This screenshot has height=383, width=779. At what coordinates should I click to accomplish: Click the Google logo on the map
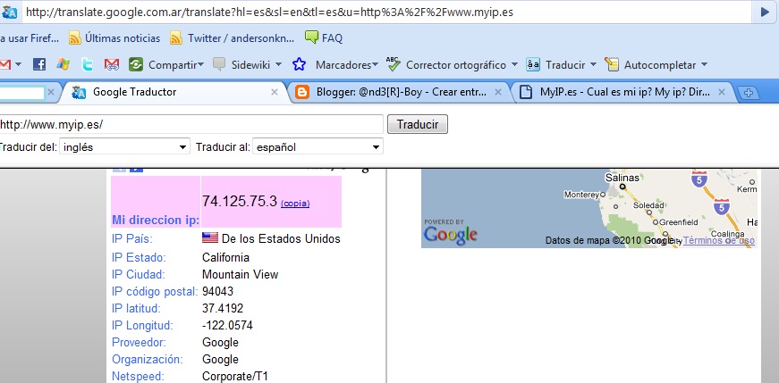pos(451,235)
